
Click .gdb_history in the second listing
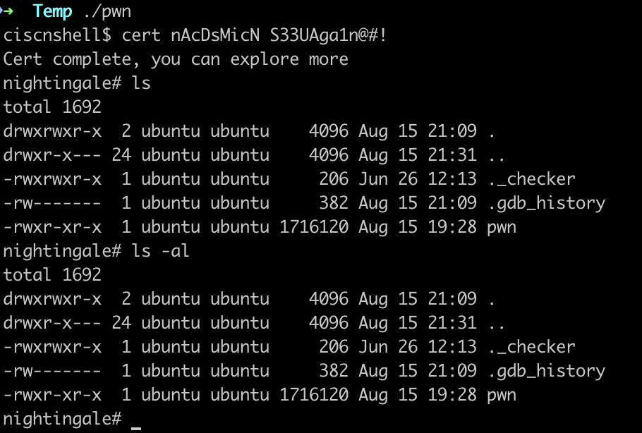(x=546, y=370)
